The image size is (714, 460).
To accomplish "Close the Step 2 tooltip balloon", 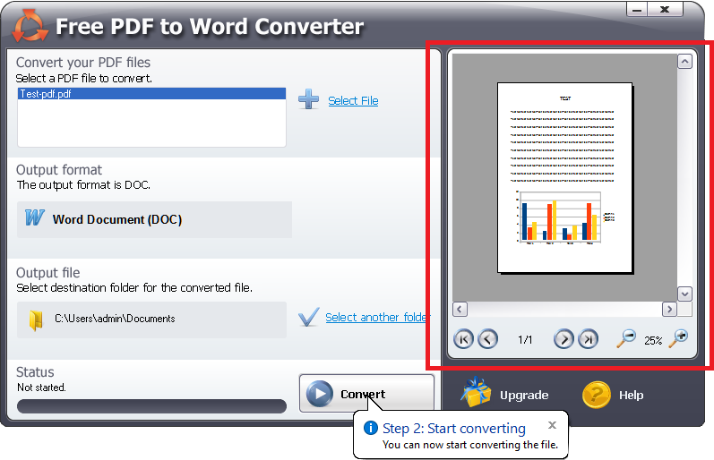I will [553, 425].
